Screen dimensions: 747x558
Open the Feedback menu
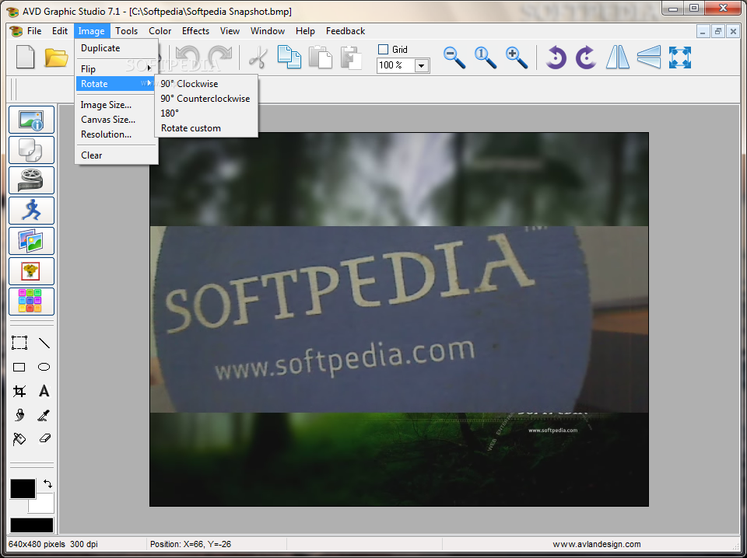(x=345, y=31)
